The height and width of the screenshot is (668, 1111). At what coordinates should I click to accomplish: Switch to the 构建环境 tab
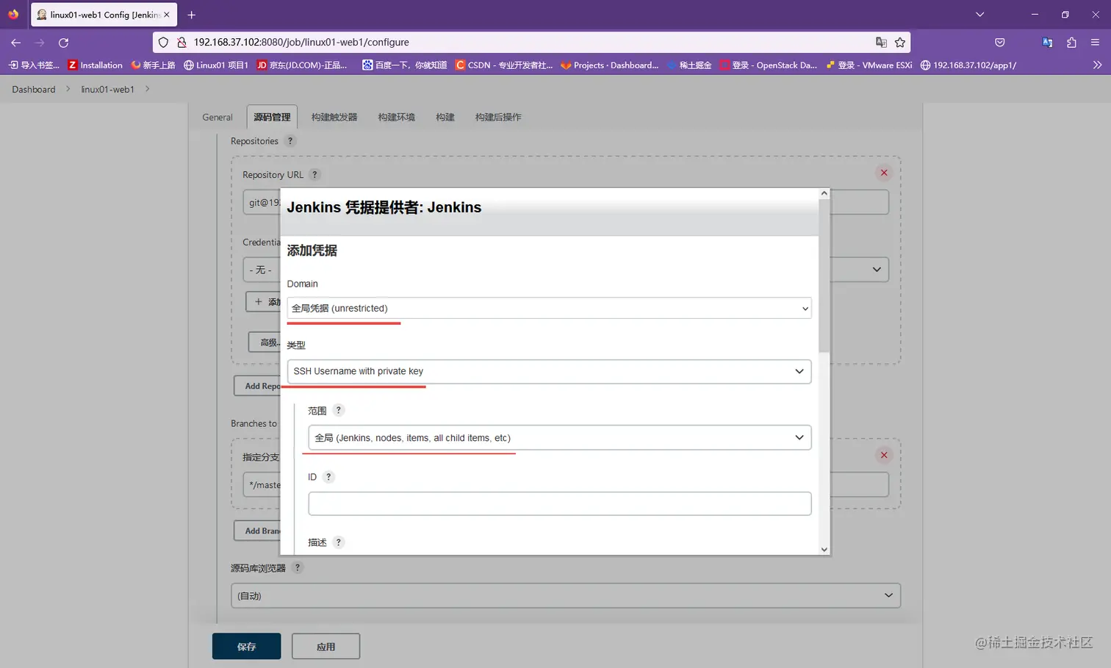tap(397, 117)
